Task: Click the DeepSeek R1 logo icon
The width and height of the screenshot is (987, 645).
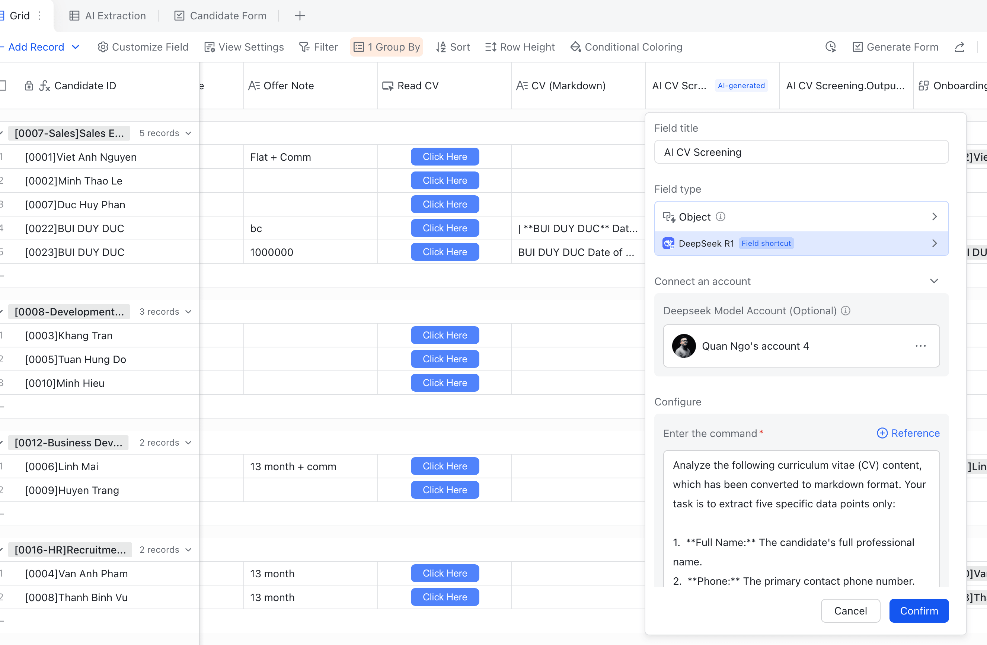Action: (668, 243)
